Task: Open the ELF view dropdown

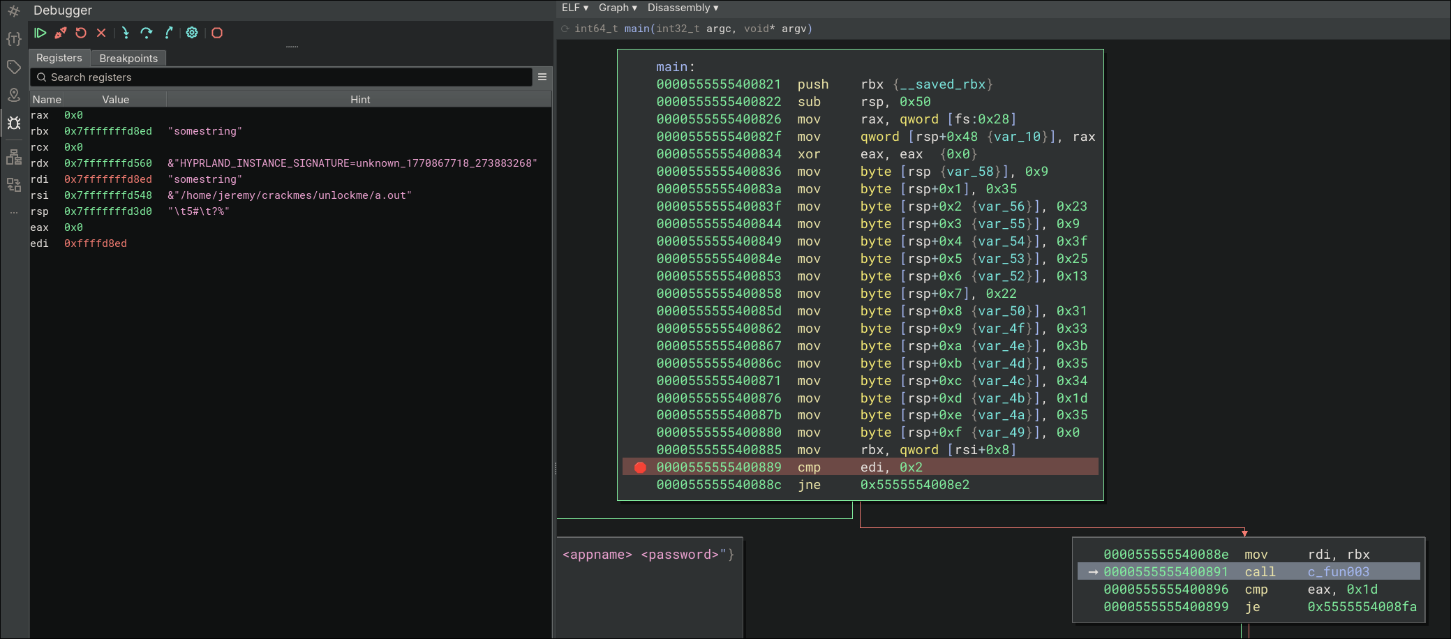Action: coord(575,8)
